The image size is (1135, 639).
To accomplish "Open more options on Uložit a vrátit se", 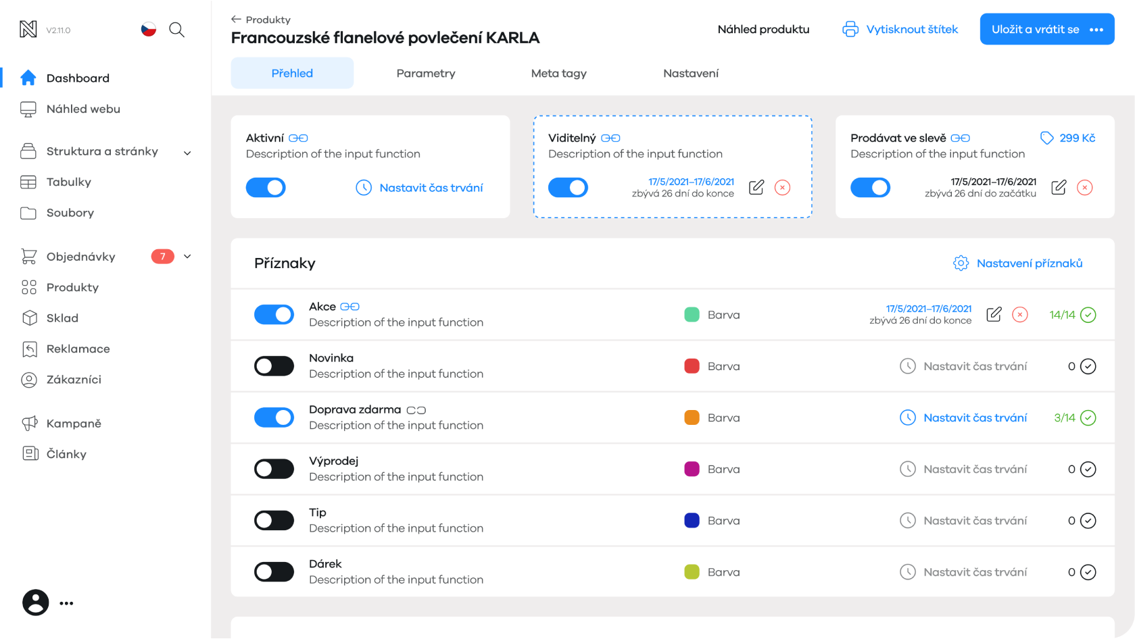I will [1096, 30].
